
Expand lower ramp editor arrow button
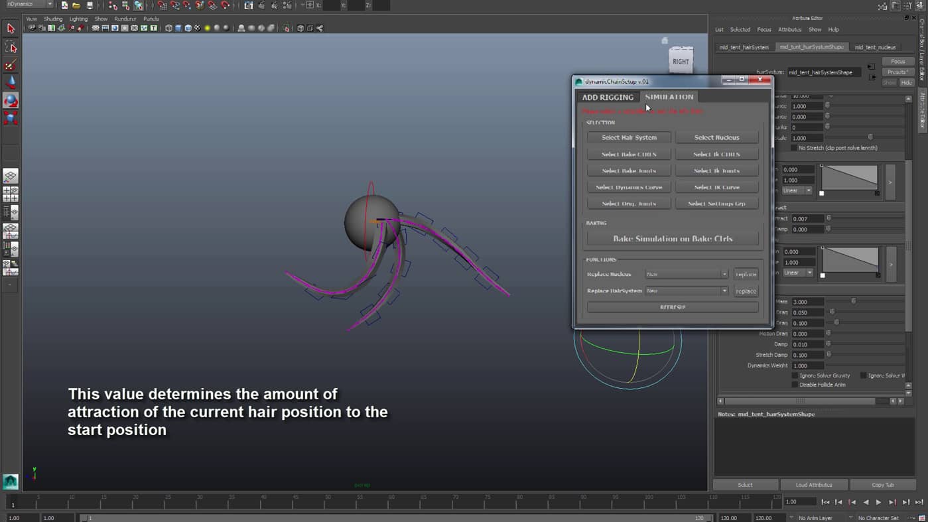(x=891, y=264)
